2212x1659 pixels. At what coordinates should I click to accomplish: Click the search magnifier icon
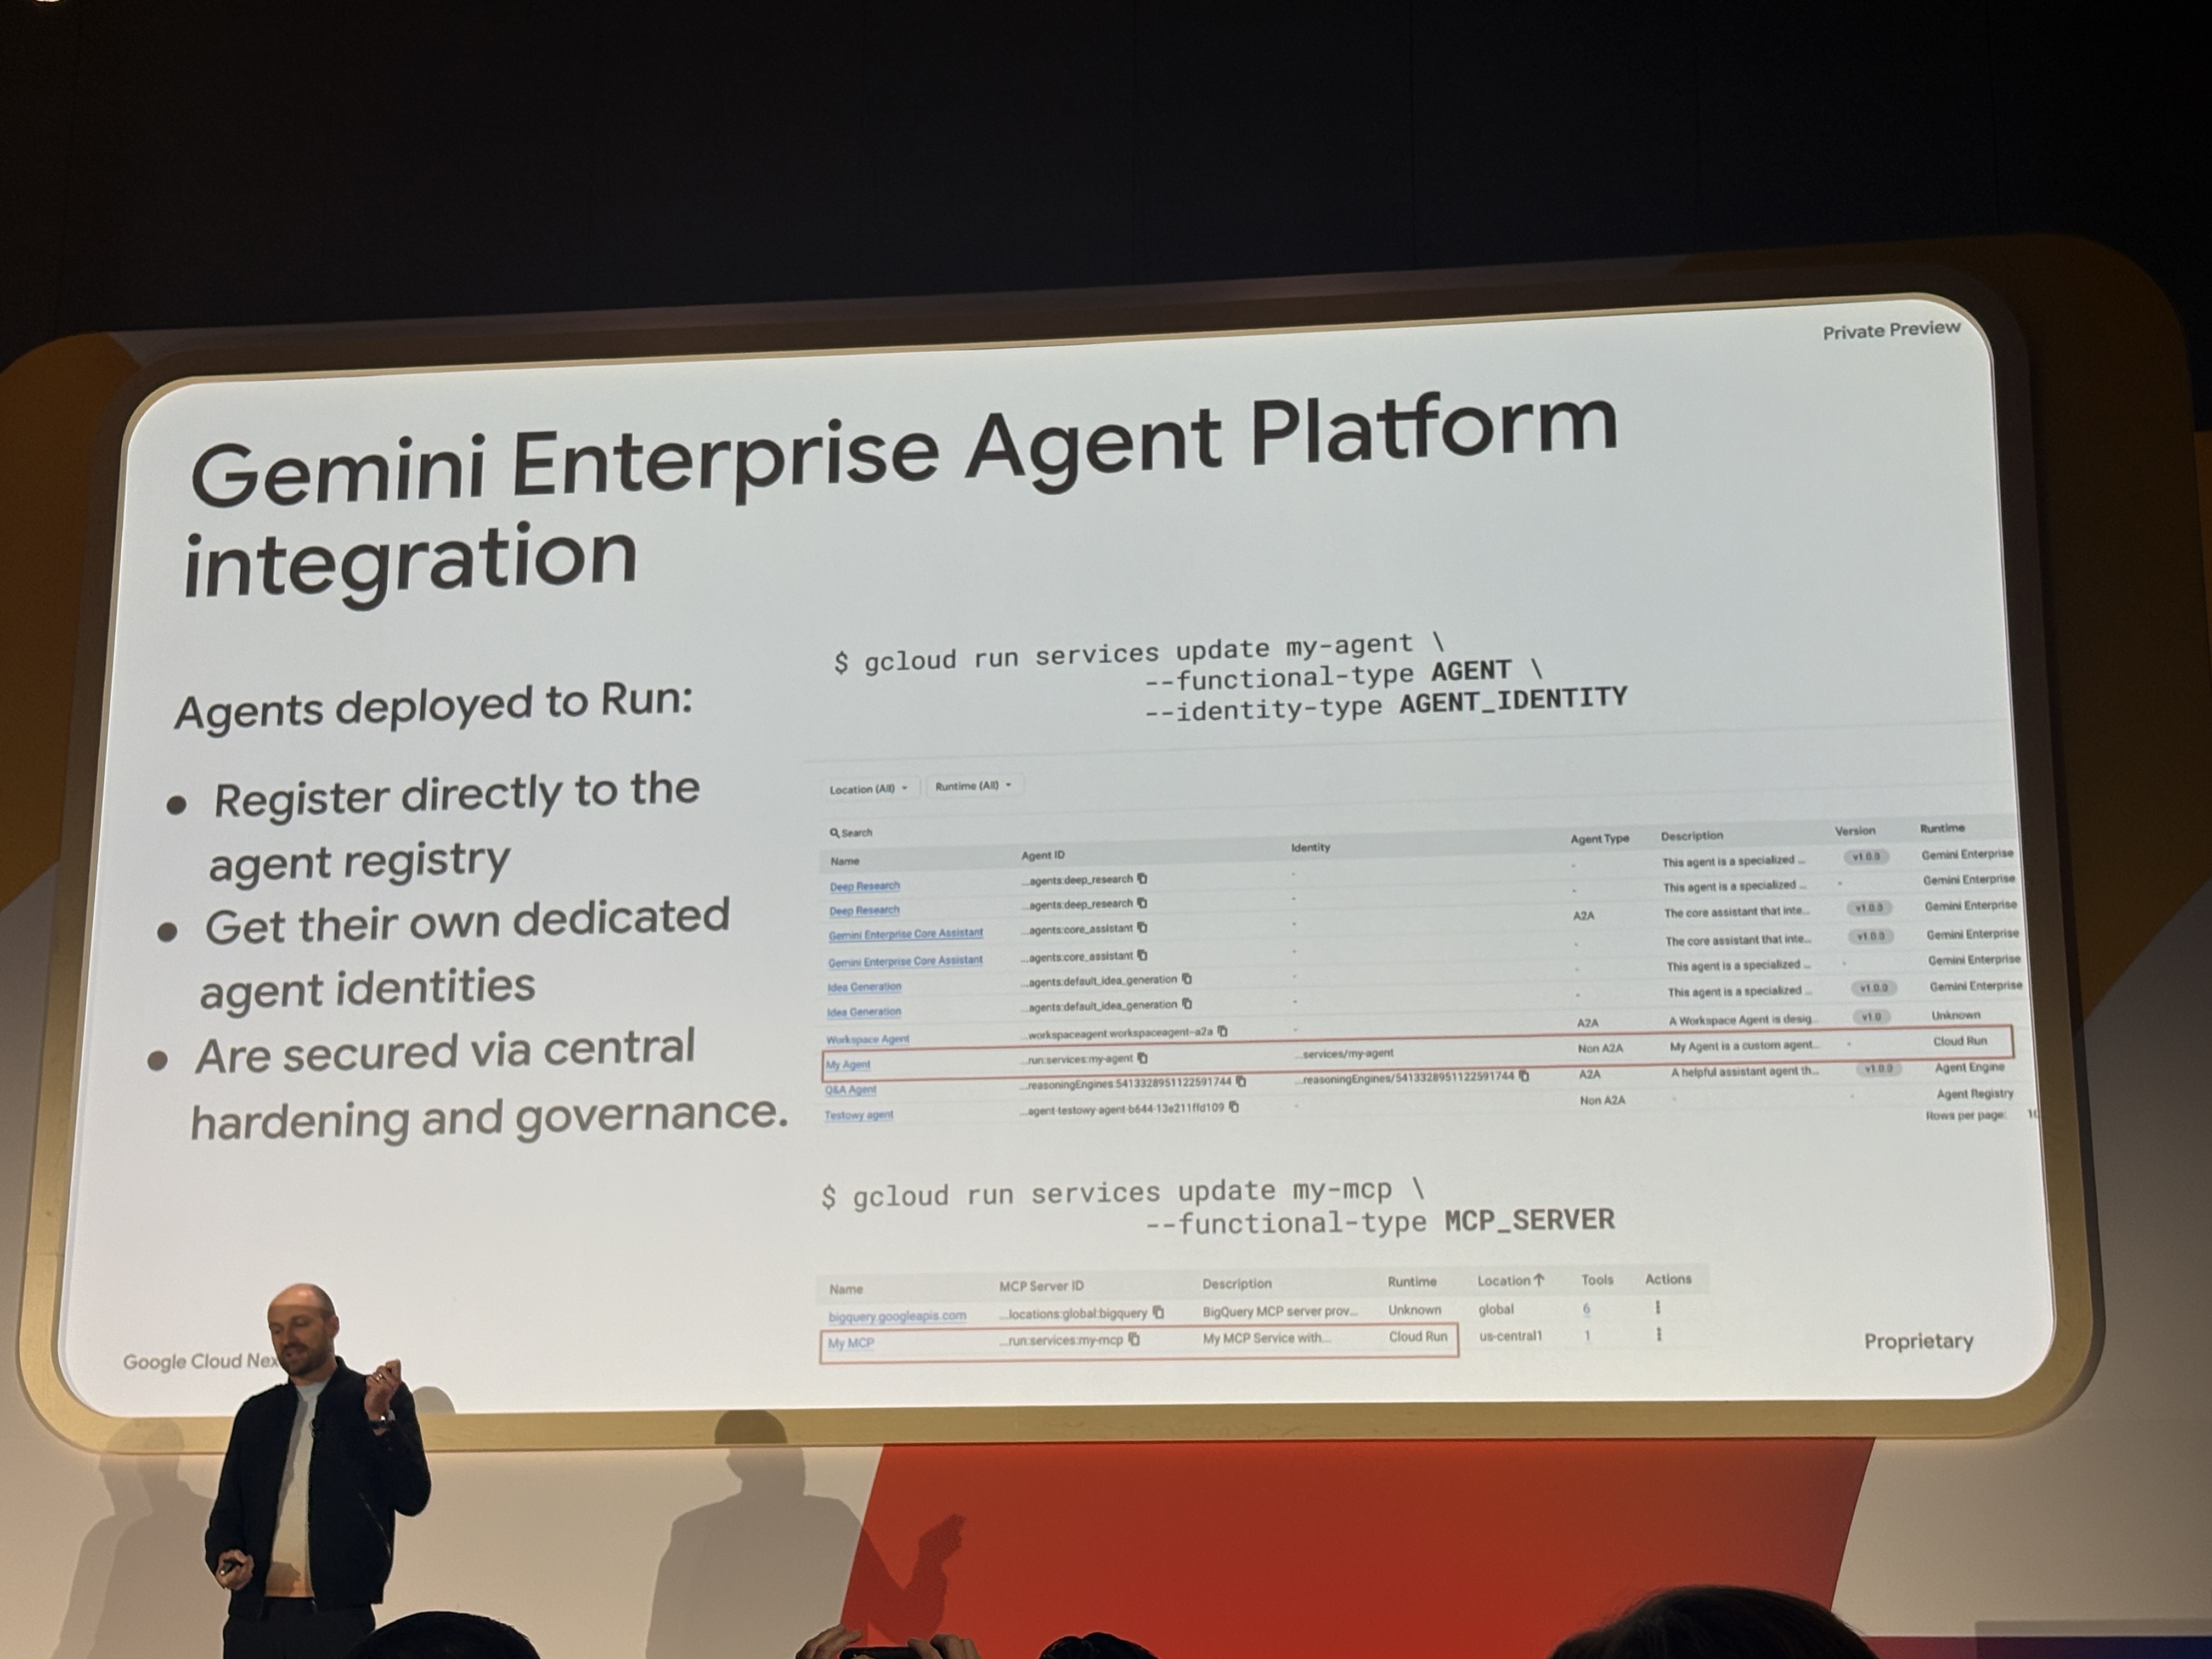(x=833, y=832)
